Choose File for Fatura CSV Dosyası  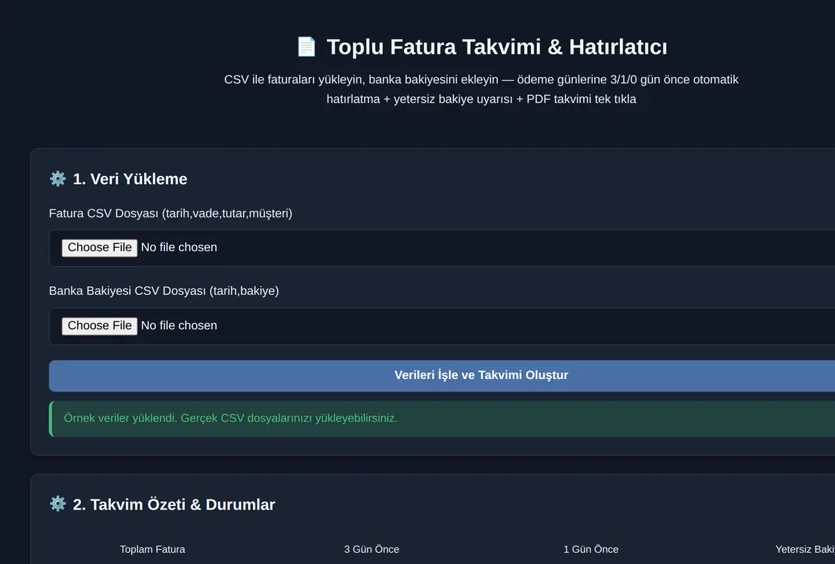(100, 248)
